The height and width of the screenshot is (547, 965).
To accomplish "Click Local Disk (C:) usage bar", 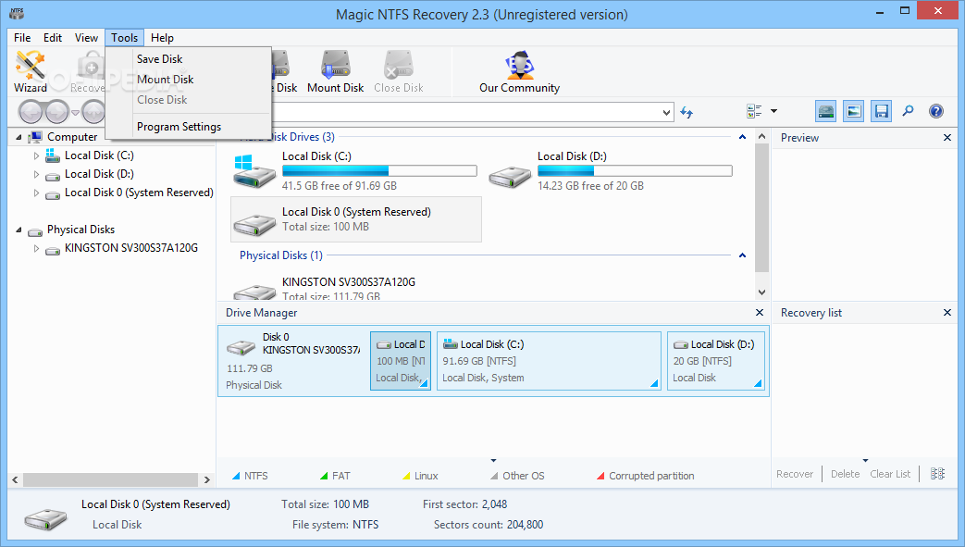I will pos(379,170).
